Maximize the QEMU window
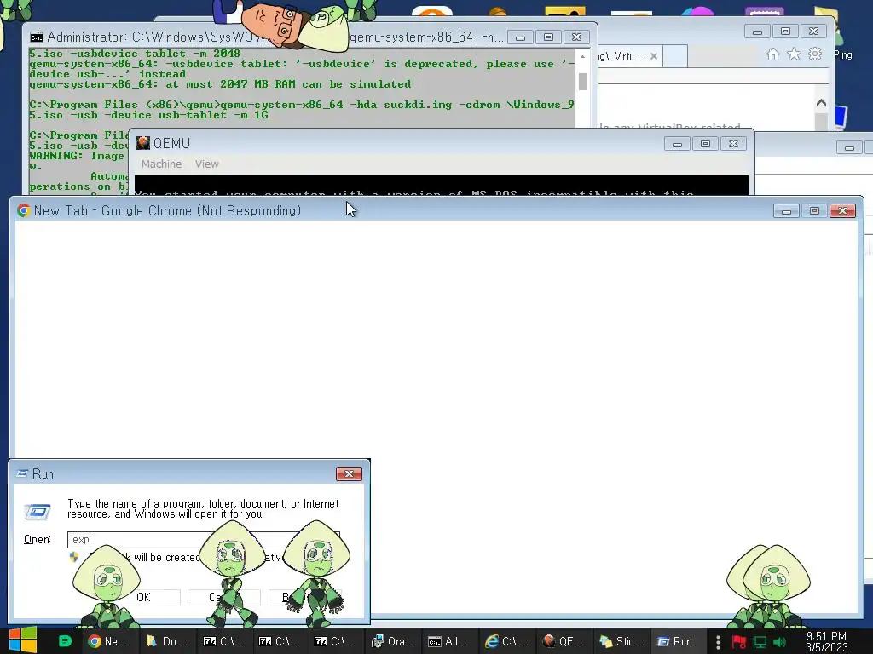Image resolution: width=873 pixels, height=654 pixels. click(x=705, y=143)
